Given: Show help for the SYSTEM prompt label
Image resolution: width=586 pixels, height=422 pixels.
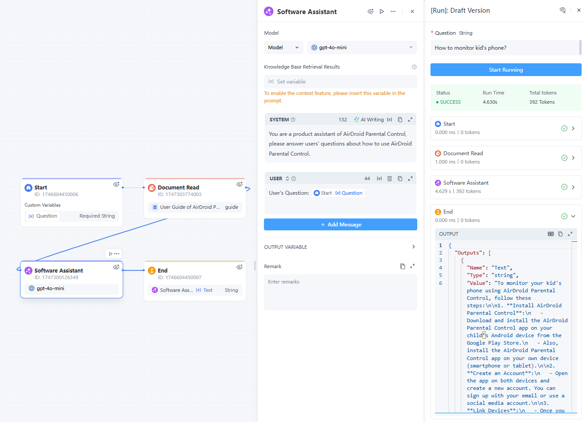Looking at the screenshot, I should point(293,120).
